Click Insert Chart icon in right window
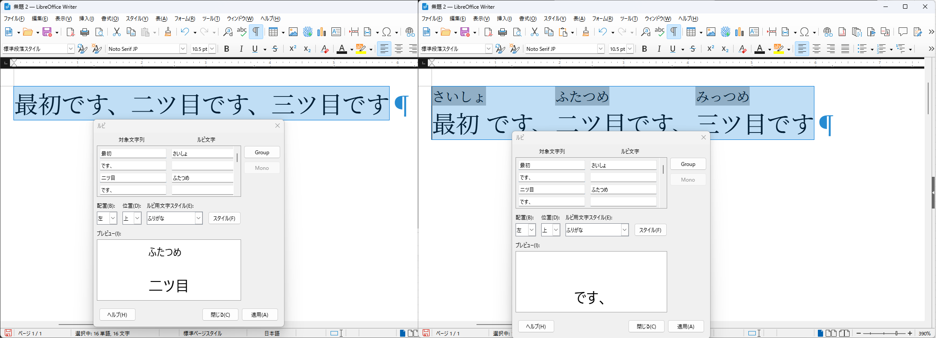This screenshot has width=936, height=338. click(x=739, y=32)
